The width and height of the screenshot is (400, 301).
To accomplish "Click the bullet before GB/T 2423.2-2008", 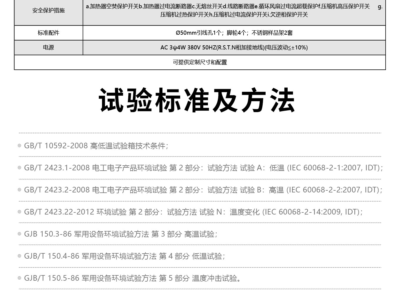I will click(x=20, y=190).
